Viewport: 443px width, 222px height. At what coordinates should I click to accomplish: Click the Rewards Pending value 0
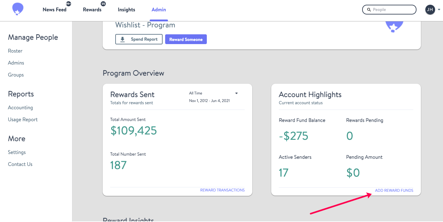[350, 136]
